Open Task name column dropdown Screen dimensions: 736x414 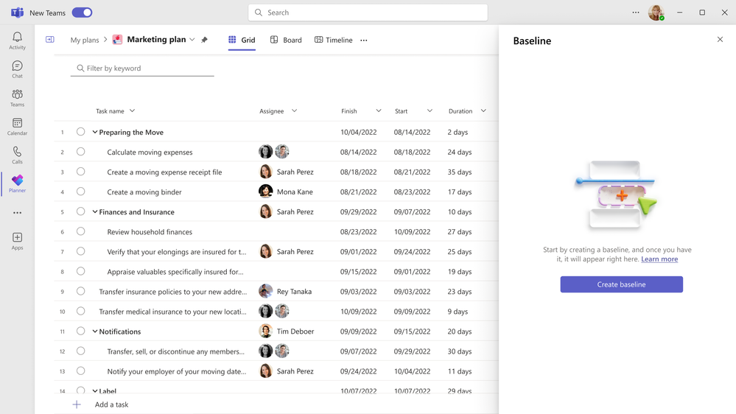click(133, 110)
